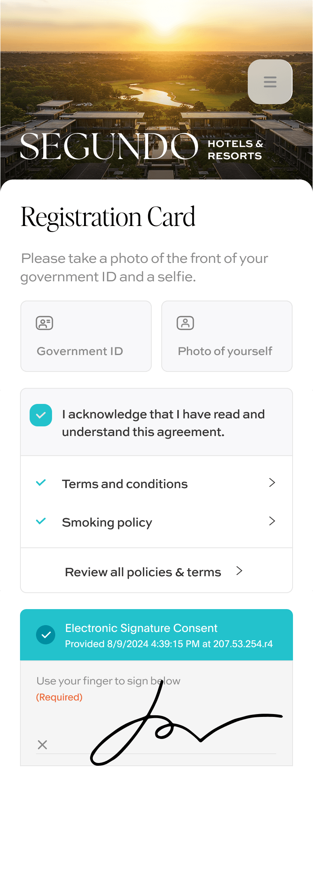Click the Review all policies chevron arrow
The image size is (313, 888).
tap(239, 571)
